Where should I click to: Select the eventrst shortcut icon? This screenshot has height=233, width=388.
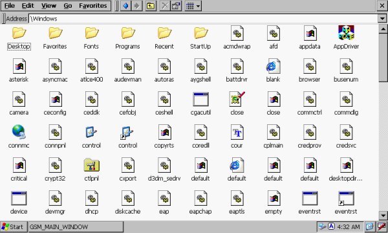[x=346, y=198]
